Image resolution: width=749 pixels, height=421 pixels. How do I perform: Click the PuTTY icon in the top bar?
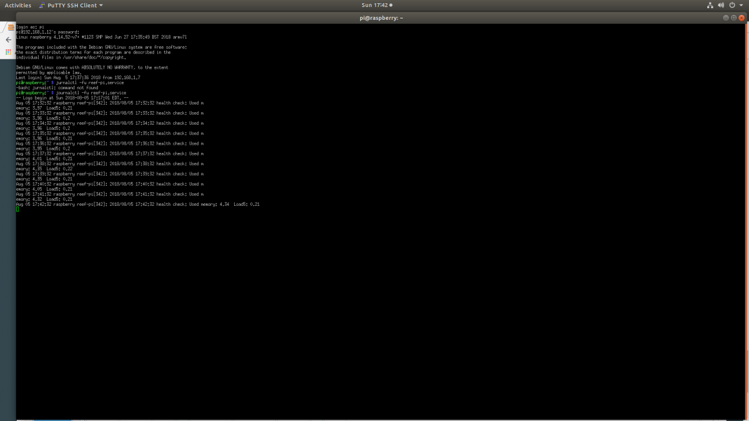pos(42,5)
